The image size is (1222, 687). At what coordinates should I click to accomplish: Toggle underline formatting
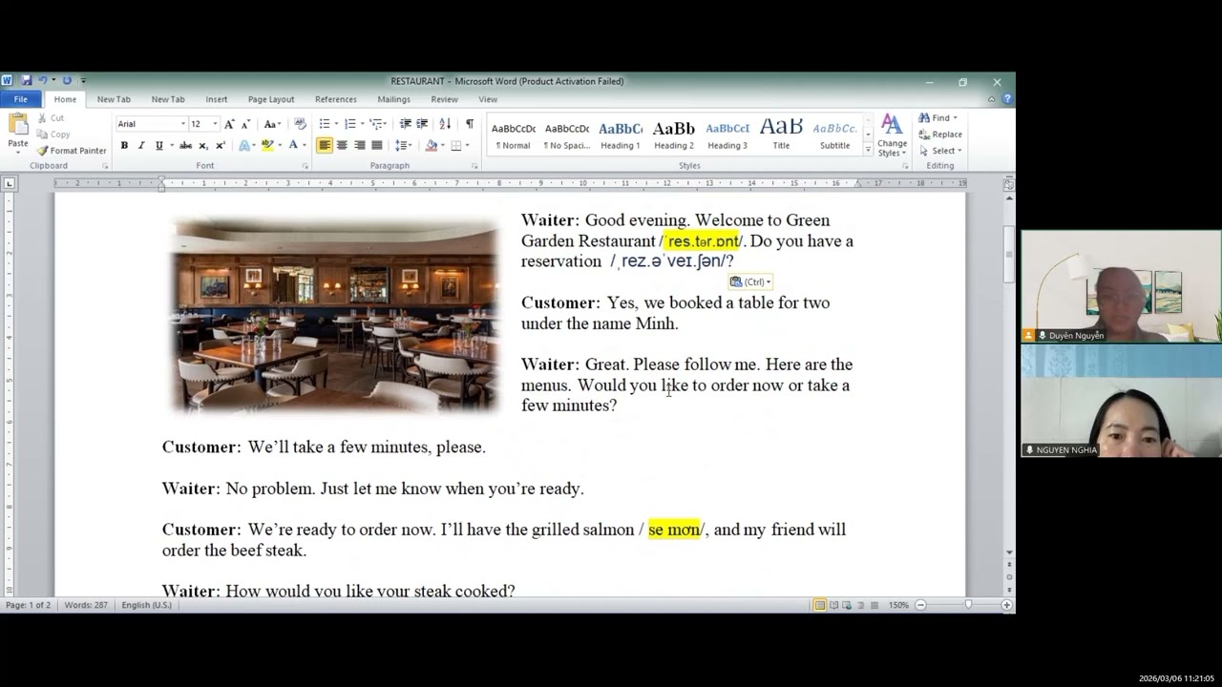(158, 145)
